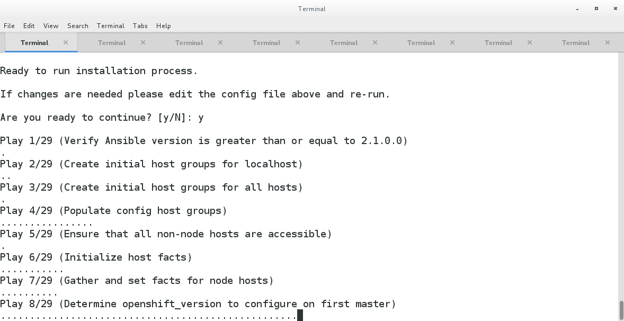Close the sixth Terminal tab
The height and width of the screenshot is (321, 624).
452,42
